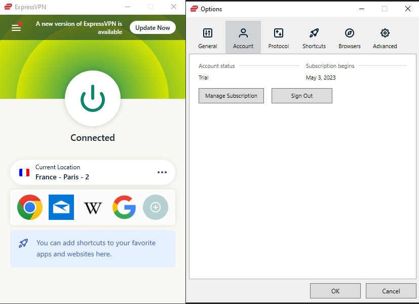Confirm options with OK button
Image resolution: width=419 pixels, height=304 pixels.
pyautogui.click(x=335, y=291)
